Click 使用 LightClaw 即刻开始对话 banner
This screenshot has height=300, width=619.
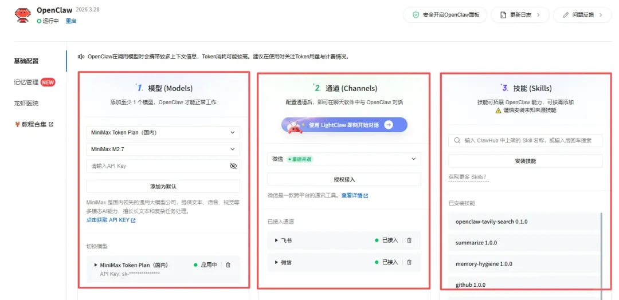coord(344,125)
